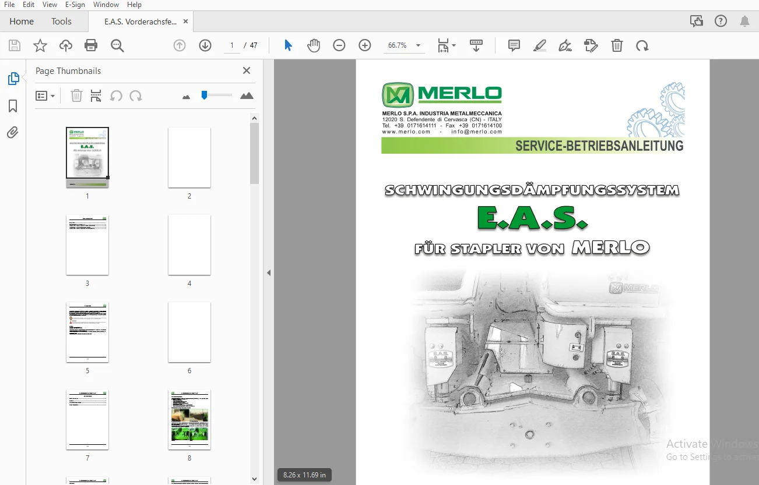The height and width of the screenshot is (485, 759).
Task: View notifications via bell icon
Action: pos(744,22)
